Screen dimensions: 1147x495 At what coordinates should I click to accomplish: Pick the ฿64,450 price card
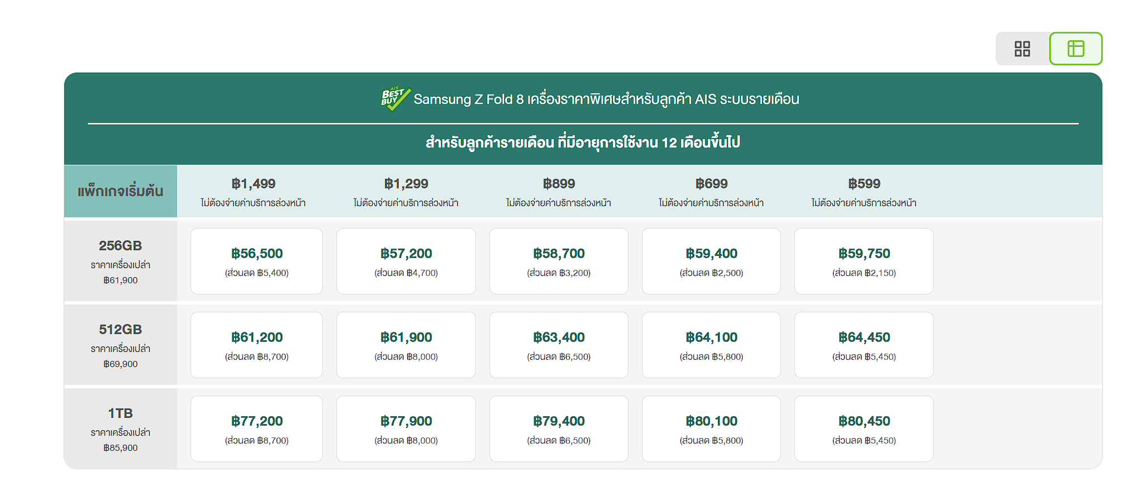[x=864, y=345]
